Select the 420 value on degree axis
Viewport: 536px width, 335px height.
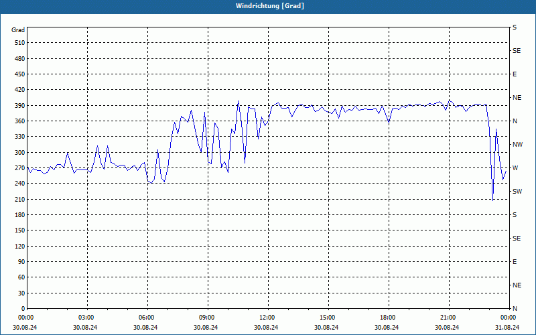(x=20, y=90)
